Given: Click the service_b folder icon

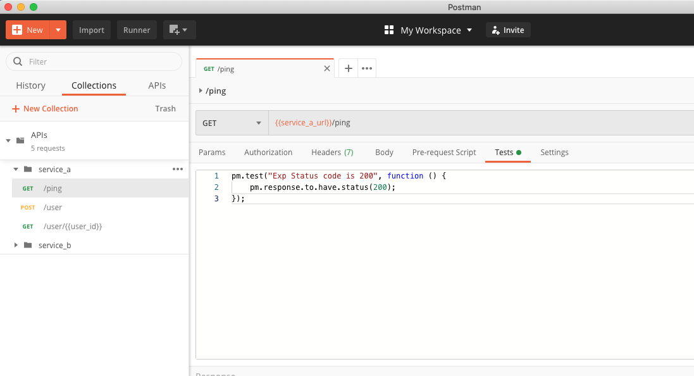Looking at the screenshot, I should pos(28,245).
